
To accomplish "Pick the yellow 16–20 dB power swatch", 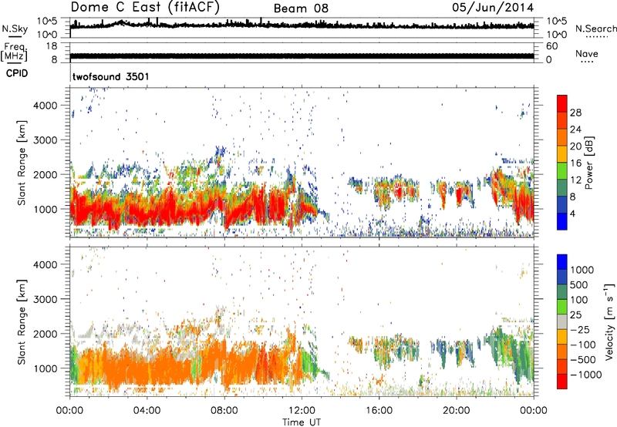I will (562, 153).
